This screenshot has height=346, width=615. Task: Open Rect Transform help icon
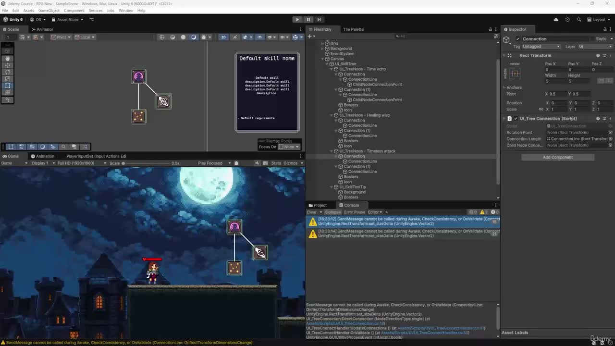(x=598, y=55)
